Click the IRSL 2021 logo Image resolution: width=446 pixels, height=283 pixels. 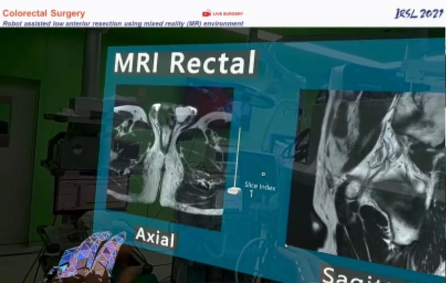419,13
